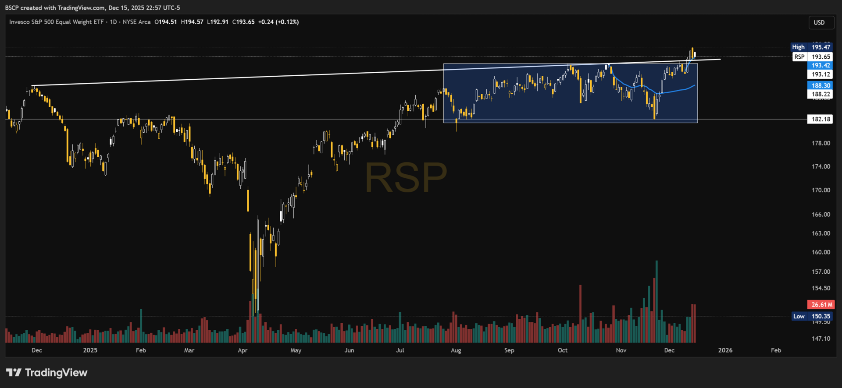Click the 170.00 price axis label

[x=821, y=190]
